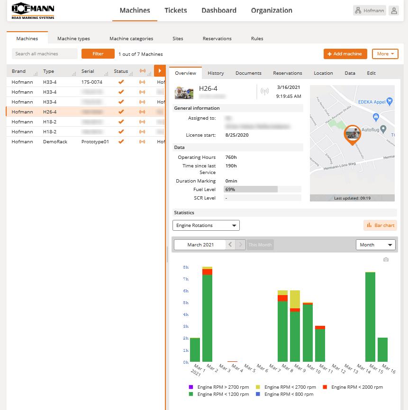Viewport: 408px width, 410px height.
Task: Select the DemoRack Prototype01 machine row
Action: pos(86,142)
